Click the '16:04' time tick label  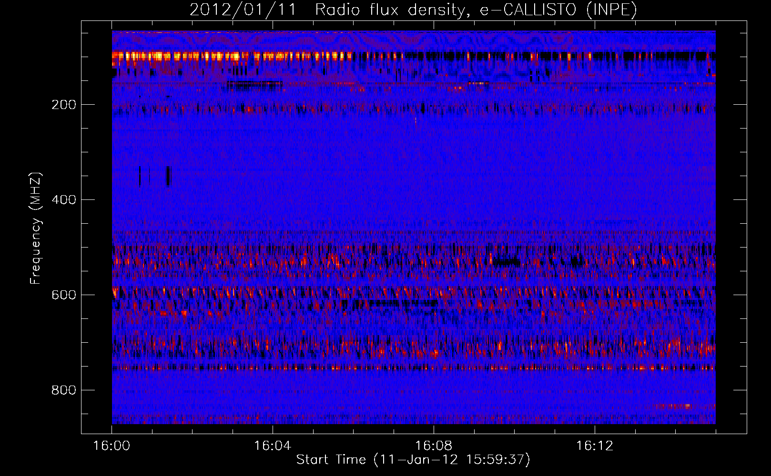(x=273, y=446)
